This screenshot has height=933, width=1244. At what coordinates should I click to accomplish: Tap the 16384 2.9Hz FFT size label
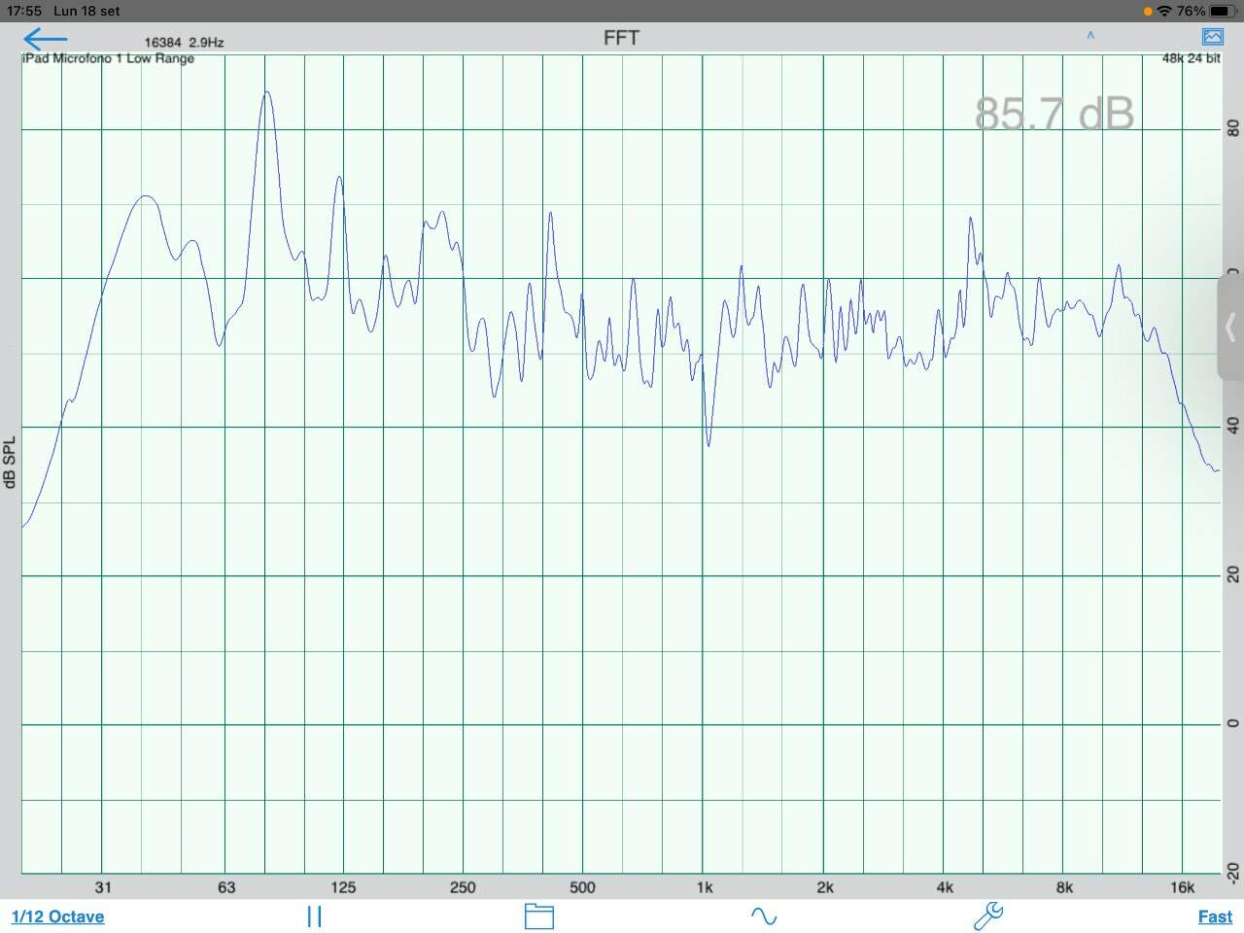tap(184, 43)
